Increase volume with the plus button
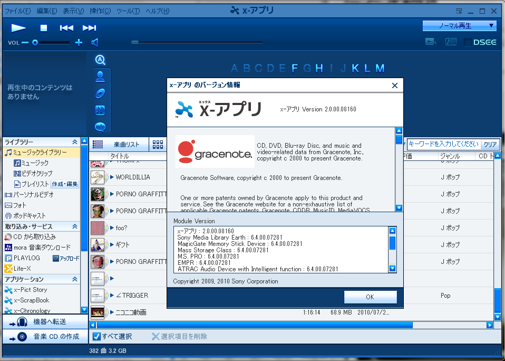The width and height of the screenshot is (505, 361). [x=79, y=43]
